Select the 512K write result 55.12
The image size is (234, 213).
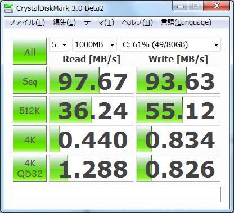point(178,110)
